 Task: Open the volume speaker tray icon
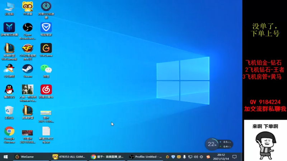click(196, 157)
